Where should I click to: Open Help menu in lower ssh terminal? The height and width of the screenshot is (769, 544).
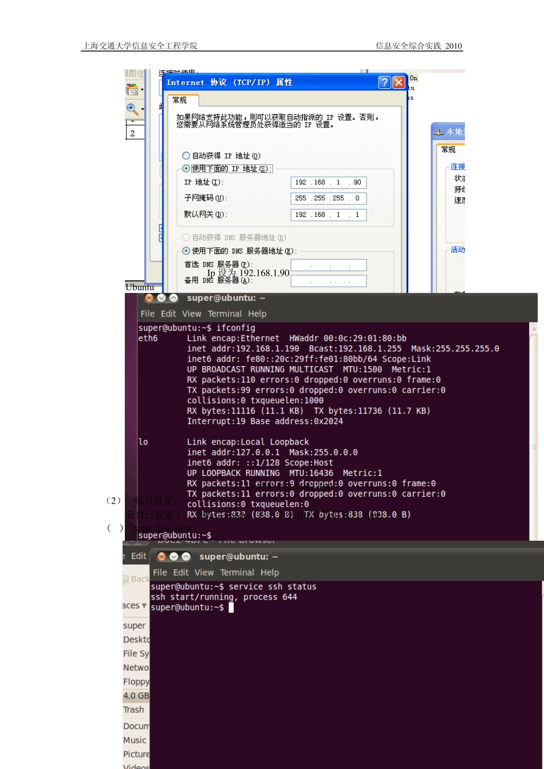point(270,572)
